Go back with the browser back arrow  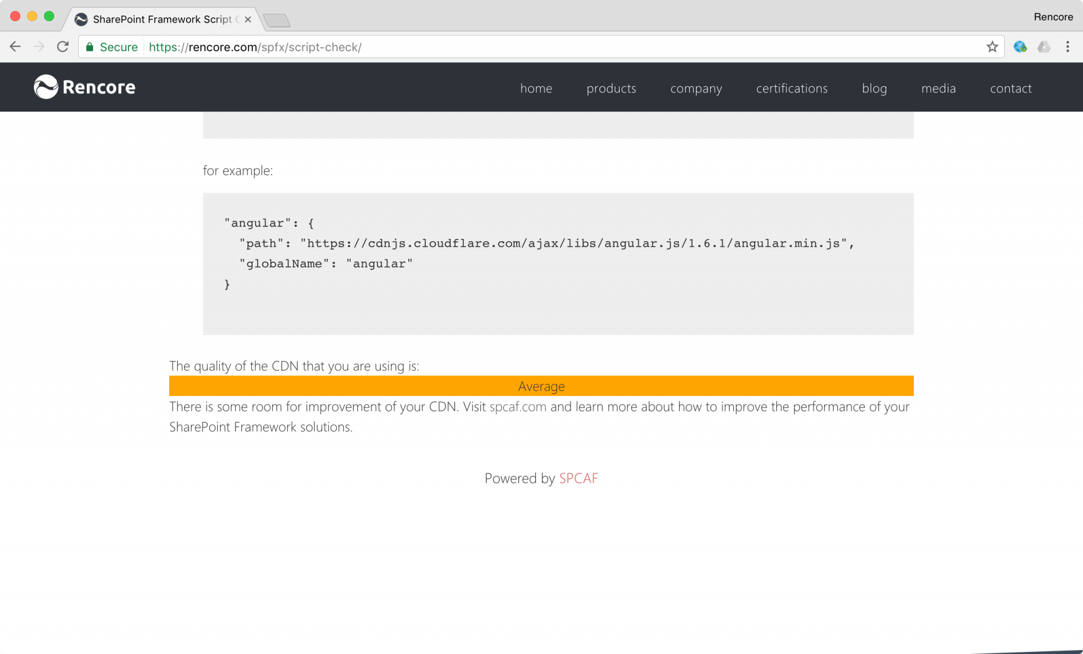[x=15, y=47]
